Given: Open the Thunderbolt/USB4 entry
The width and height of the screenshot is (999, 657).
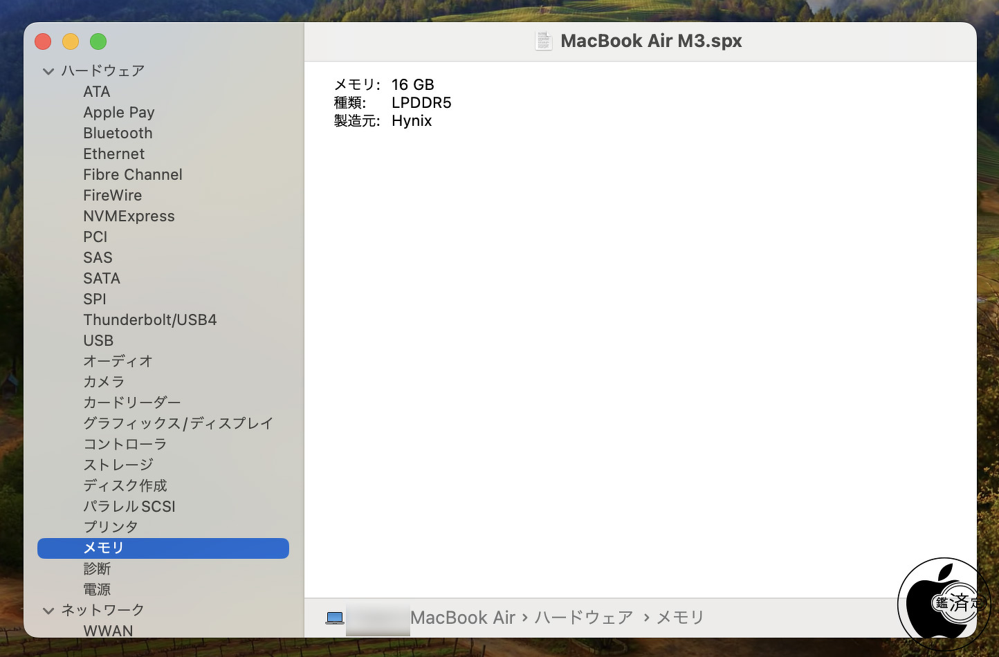Looking at the screenshot, I should [x=150, y=320].
